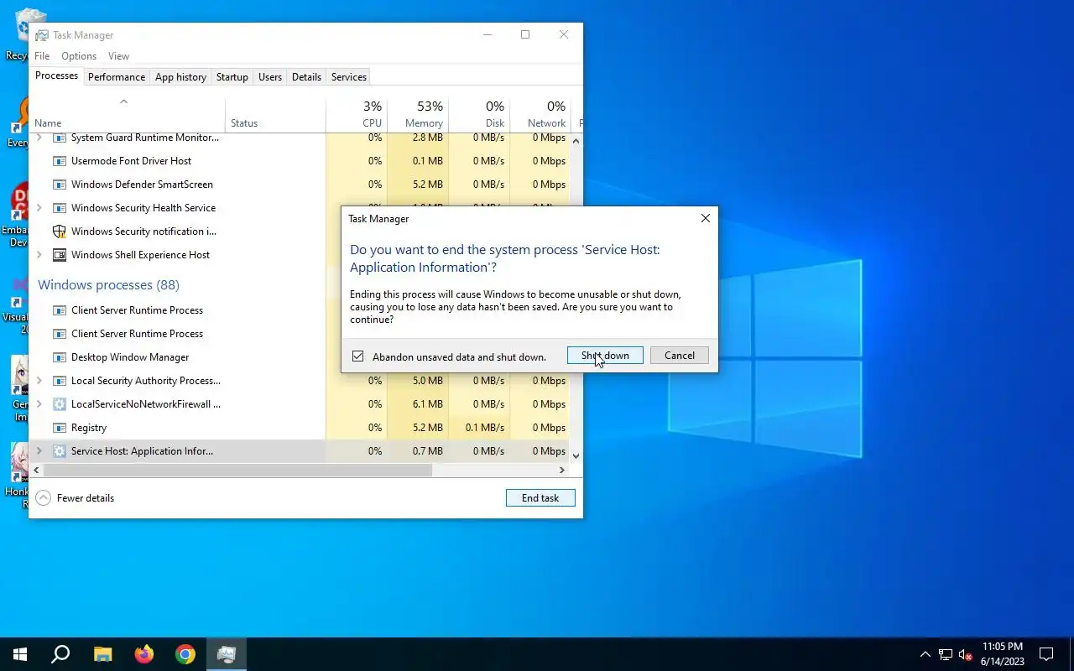Image resolution: width=1074 pixels, height=671 pixels.
Task: Click the System Guard Runtime Monitor icon
Action: pyautogui.click(x=60, y=138)
